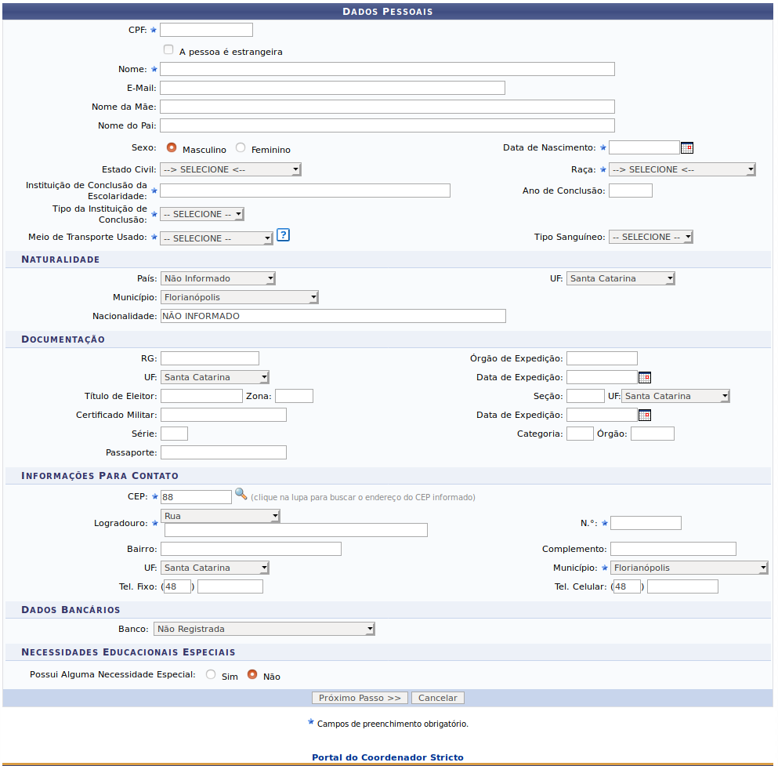Focus the Ano de Conclusão field
The image size is (778, 766).
(x=631, y=191)
